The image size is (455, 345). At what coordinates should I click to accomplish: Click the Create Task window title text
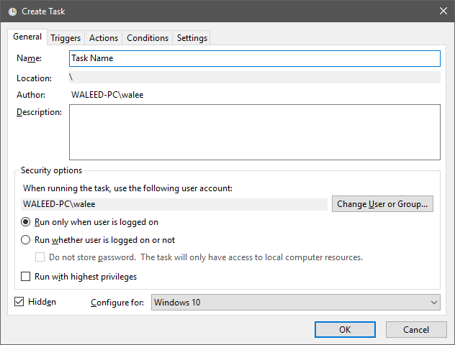(x=43, y=11)
